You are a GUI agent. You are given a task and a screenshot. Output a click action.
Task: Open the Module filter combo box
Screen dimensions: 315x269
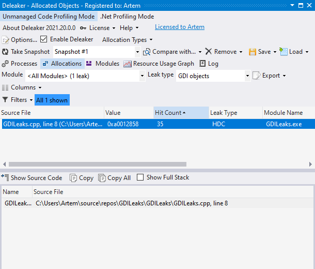(x=142, y=76)
